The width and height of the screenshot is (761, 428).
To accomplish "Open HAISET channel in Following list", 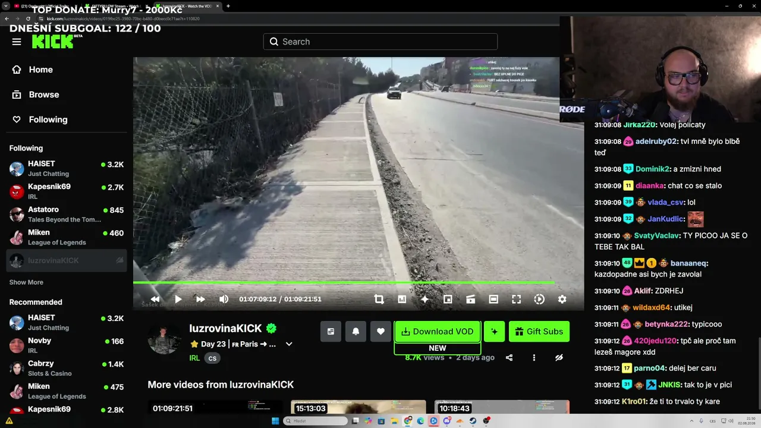I will 67,168.
